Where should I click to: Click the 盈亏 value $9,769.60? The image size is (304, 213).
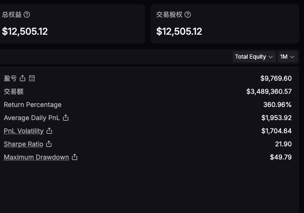(x=276, y=78)
